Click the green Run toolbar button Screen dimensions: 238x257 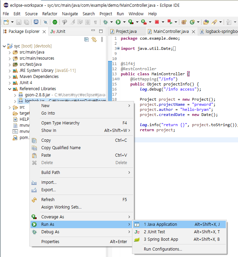118,22
